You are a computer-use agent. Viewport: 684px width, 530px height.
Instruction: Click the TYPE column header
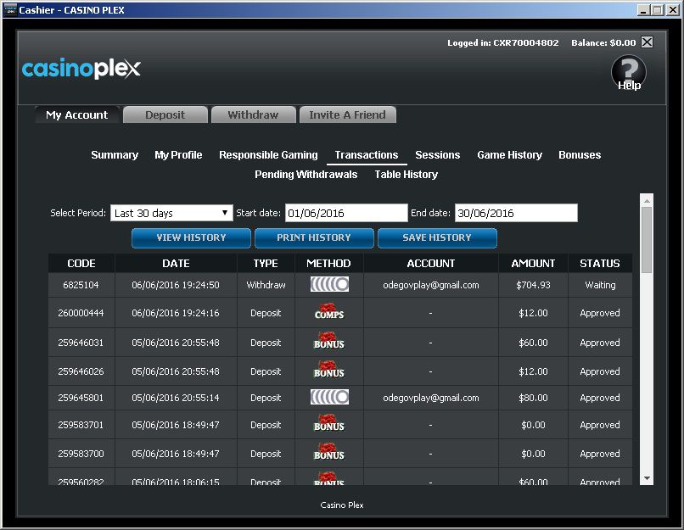[x=266, y=264]
